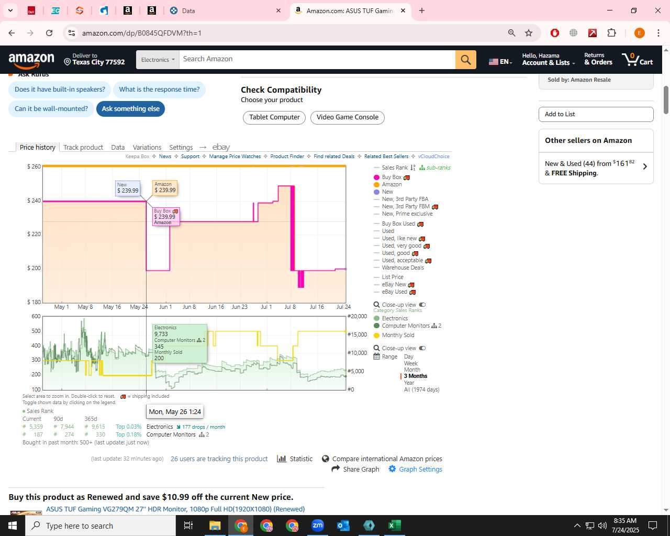Open the Chrome profile avatar E
This screenshot has height=536, width=670.
pyautogui.click(x=640, y=33)
